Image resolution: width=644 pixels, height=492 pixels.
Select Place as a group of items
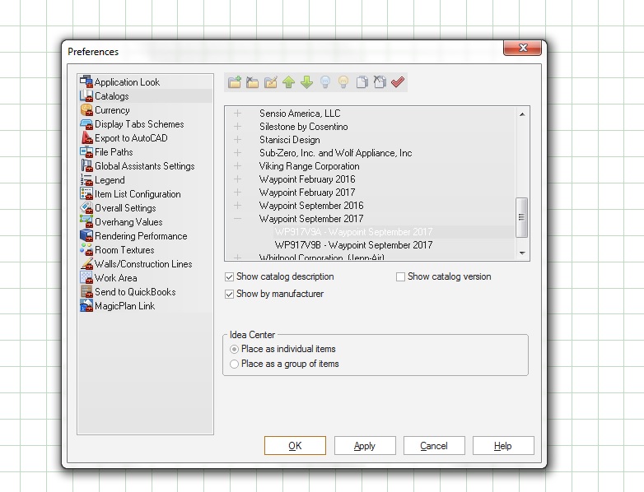[235, 364]
